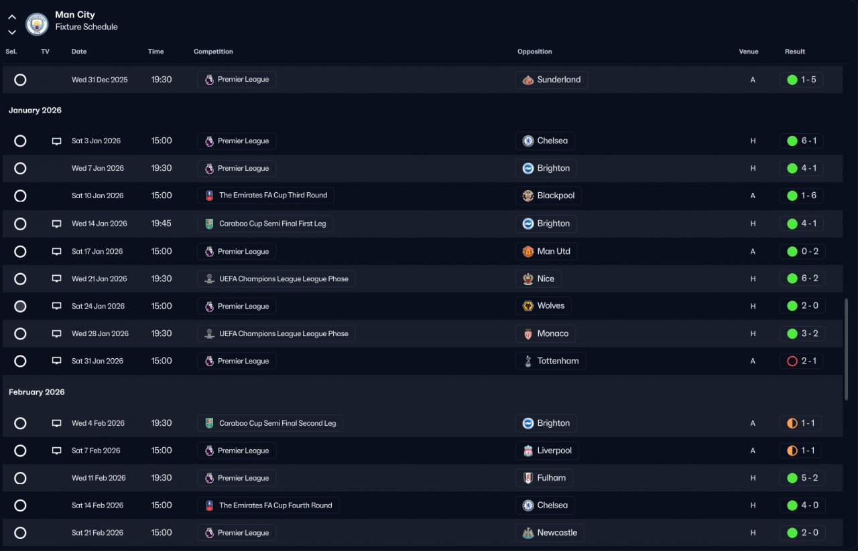Click the Man Utd club crest
858x551 pixels.
(x=528, y=252)
